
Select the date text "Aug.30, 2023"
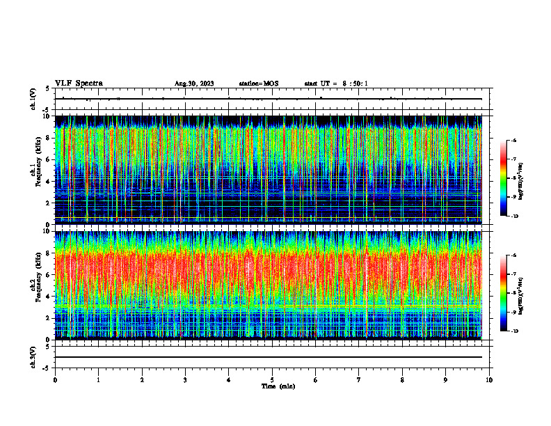(194, 84)
